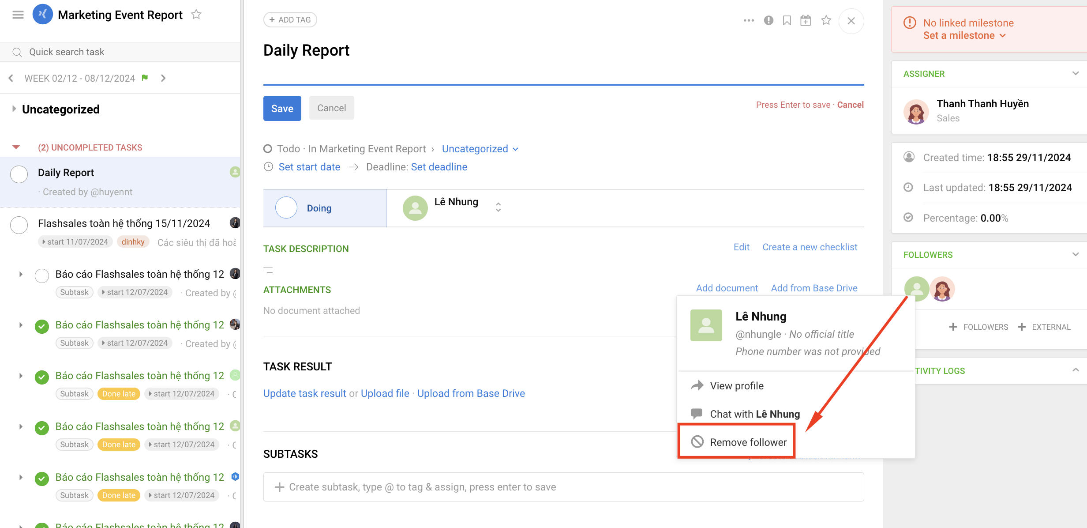Open the Uncategorized category dropdown

480,149
